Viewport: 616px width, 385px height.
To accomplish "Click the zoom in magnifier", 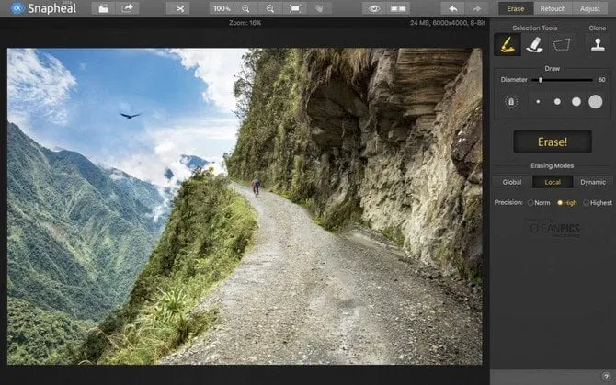I will point(247,8).
